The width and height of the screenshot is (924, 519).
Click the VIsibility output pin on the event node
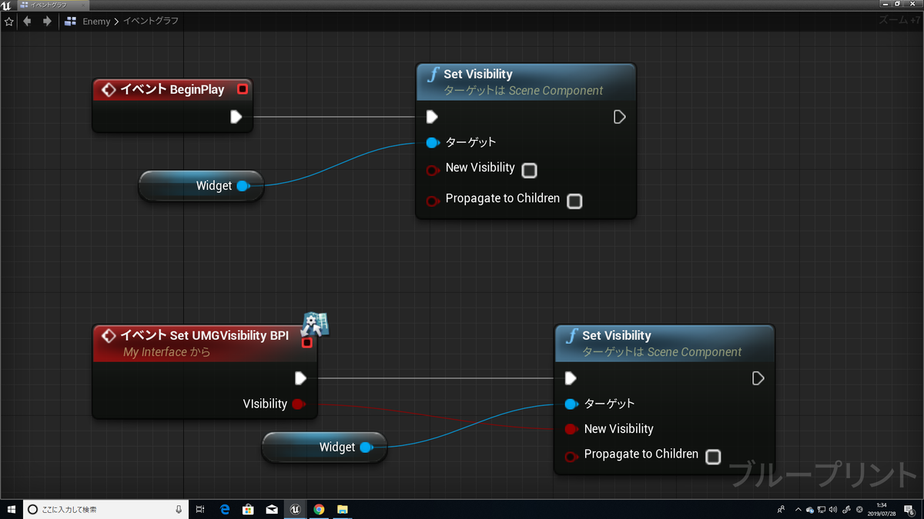click(299, 404)
